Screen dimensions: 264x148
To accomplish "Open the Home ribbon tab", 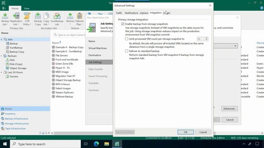I will [x=15, y=8].
